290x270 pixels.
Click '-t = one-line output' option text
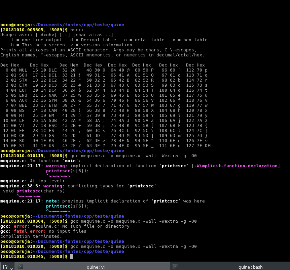(35, 40)
